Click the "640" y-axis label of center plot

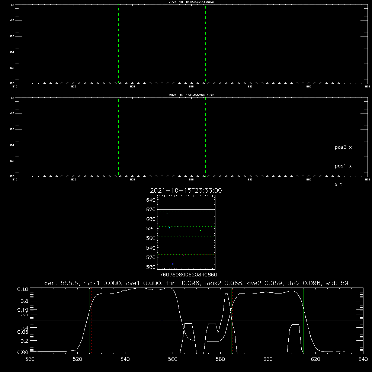151,200
